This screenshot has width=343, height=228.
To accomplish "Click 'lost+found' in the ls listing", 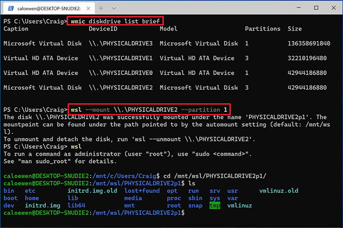I will (x=142, y=191).
